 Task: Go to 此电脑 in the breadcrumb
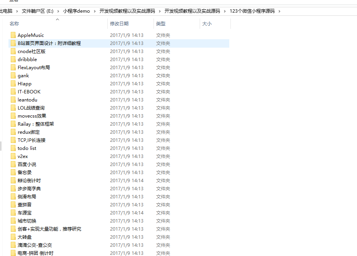tap(6, 11)
